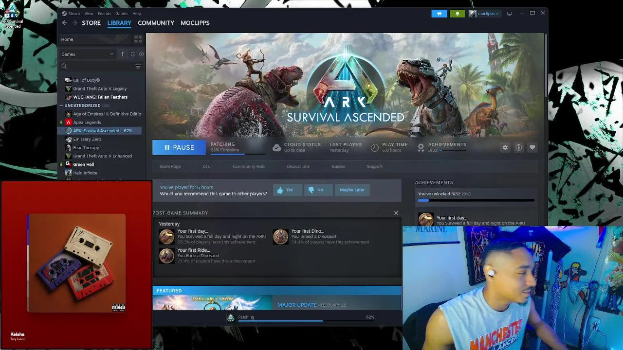Viewport: 623px width, 350px height.
Task: Select WUCHANG: Fallen Feathers in the library
Action: [x=100, y=97]
